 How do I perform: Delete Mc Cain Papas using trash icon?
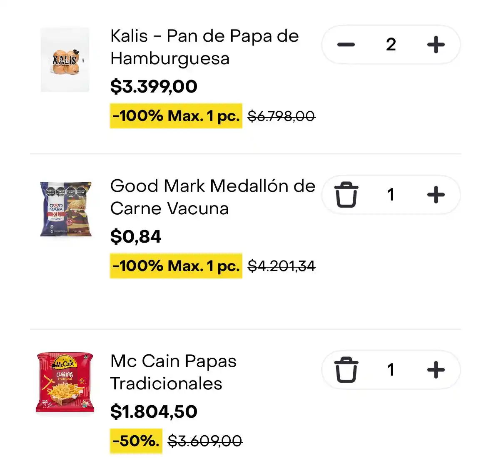(346, 369)
